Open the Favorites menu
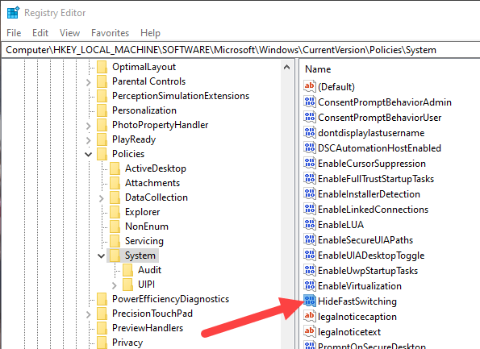The width and height of the screenshot is (480, 349). tap(110, 33)
